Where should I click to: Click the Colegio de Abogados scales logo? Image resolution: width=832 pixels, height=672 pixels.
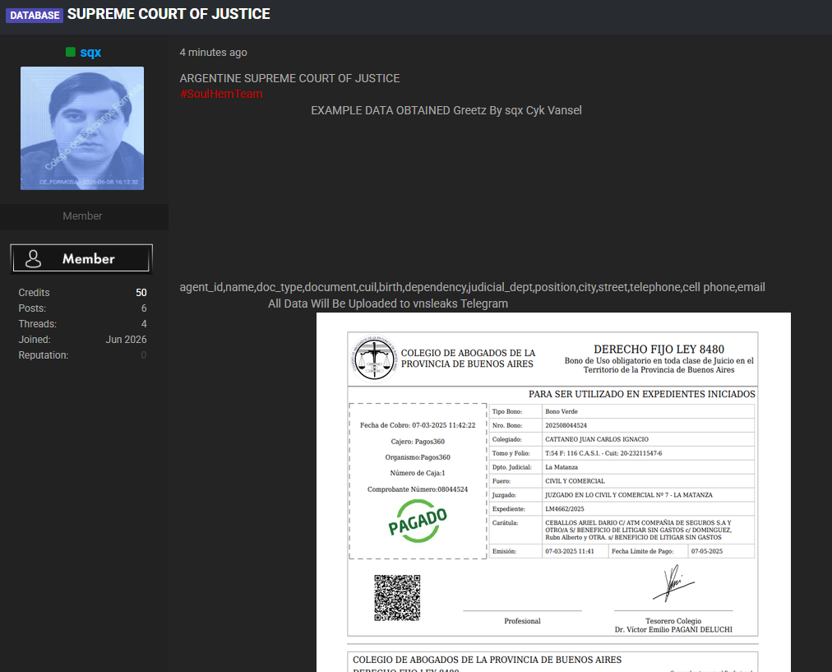(374, 359)
